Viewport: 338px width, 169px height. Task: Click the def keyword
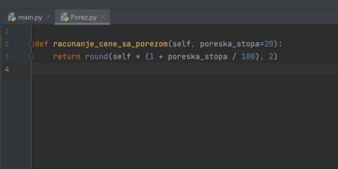point(42,44)
